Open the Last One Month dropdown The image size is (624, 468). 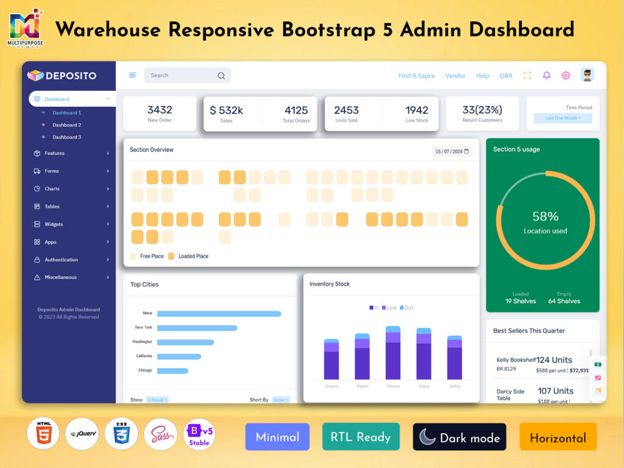(x=562, y=118)
